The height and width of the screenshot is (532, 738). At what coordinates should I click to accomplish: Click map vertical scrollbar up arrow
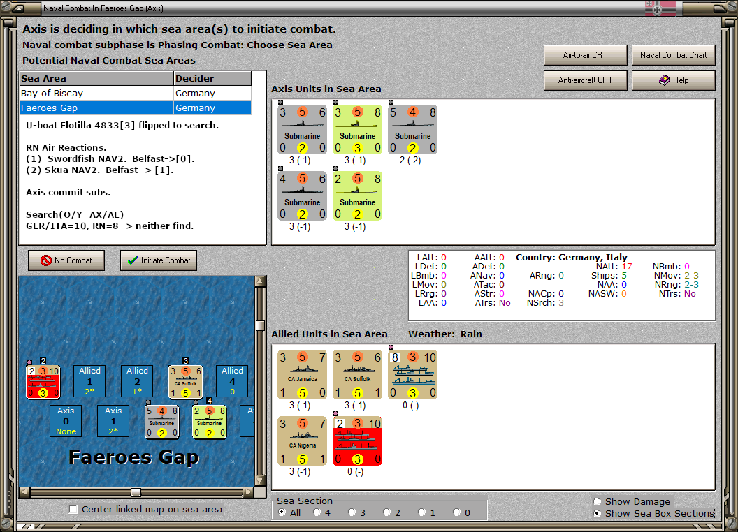tap(260, 281)
